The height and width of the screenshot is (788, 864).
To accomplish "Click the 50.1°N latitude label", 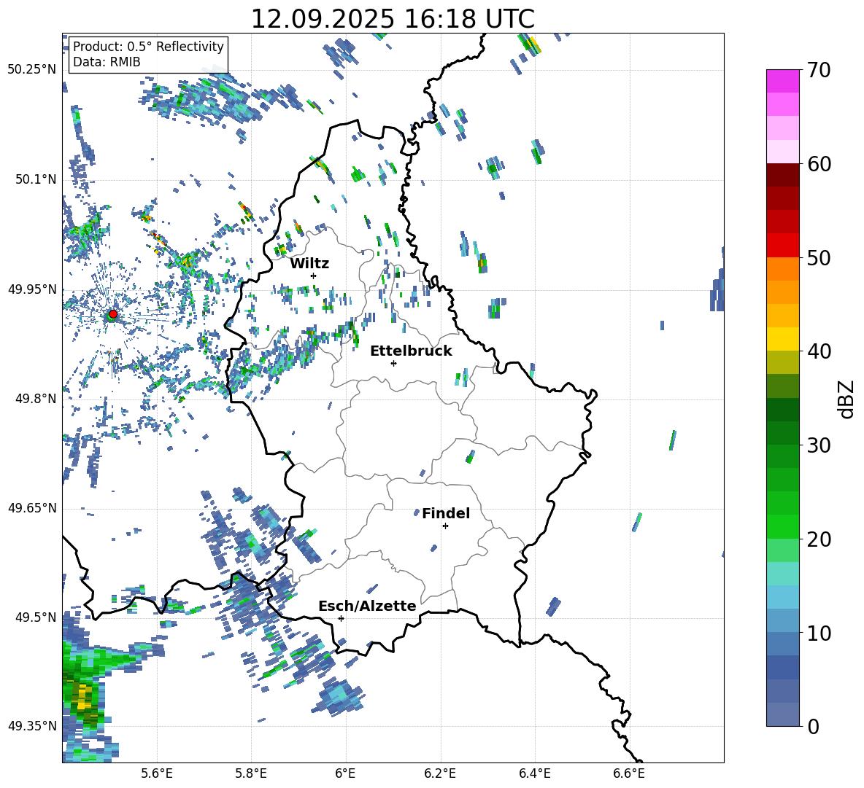I will click(x=36, y=180).
